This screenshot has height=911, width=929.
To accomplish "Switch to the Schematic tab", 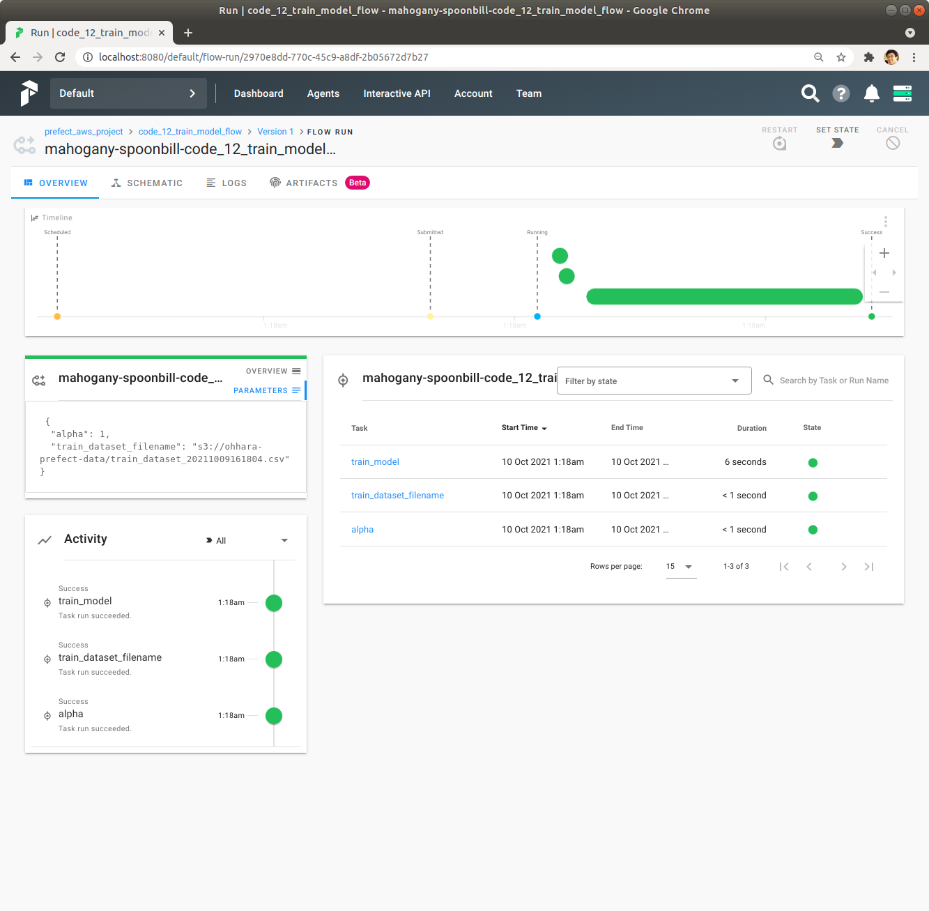I will click(x=147, y=183).
